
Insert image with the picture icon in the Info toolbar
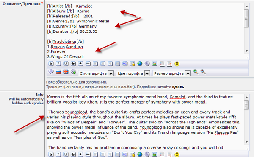click(x=155, y=154)
